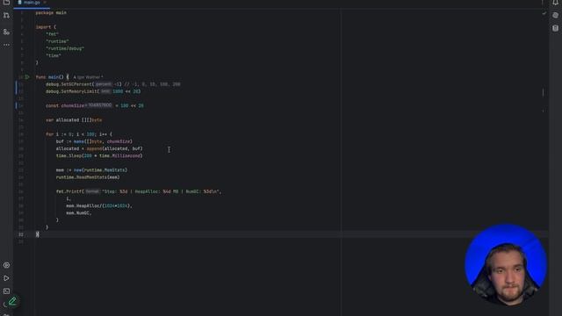Open the Database tool window icon
The height and width of the screenshot is (316, 562).
555,28
